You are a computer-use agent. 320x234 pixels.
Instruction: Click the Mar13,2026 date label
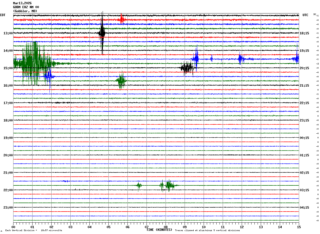coord(22,3)
